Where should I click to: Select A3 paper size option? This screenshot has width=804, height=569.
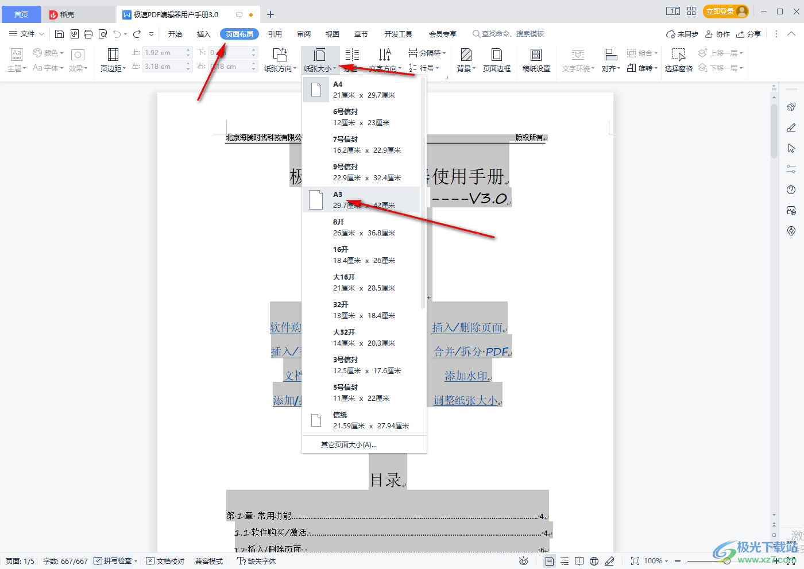361,200
